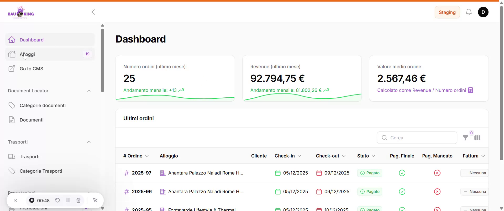Click the Staging environment button
This screenshot has width=504, height=211.
(x=447, y=12)
